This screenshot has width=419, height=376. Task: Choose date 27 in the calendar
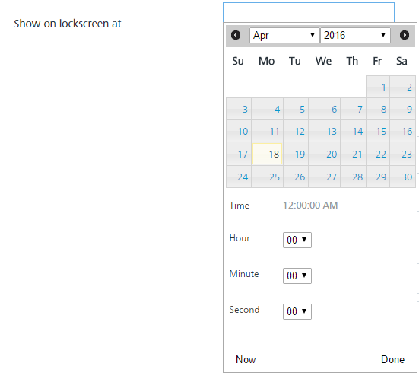coord(325,177)
